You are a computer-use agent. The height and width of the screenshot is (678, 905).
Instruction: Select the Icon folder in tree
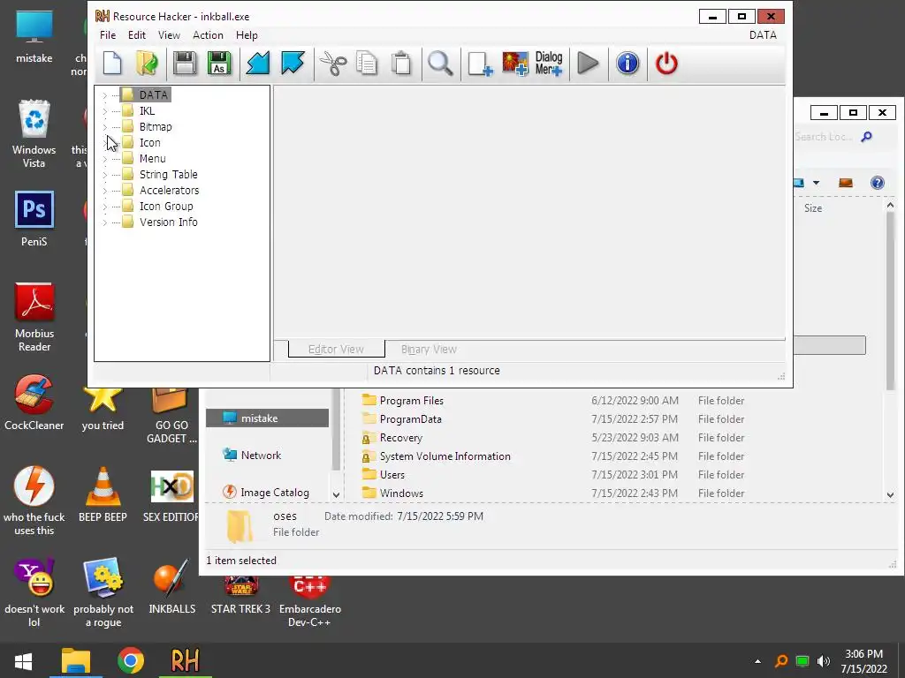click(141, 142)
